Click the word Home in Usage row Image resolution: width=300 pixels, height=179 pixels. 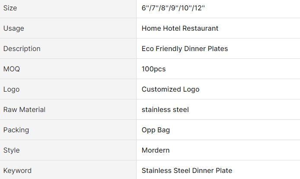tap(151, 29)
